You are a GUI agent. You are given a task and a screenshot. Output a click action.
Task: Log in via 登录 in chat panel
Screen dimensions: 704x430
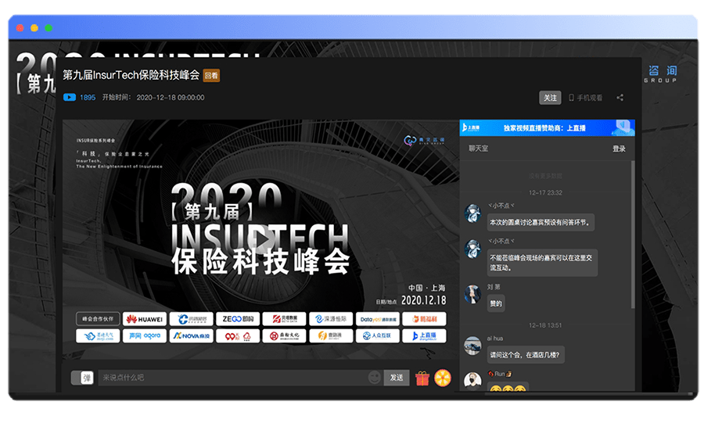[619, 149]
